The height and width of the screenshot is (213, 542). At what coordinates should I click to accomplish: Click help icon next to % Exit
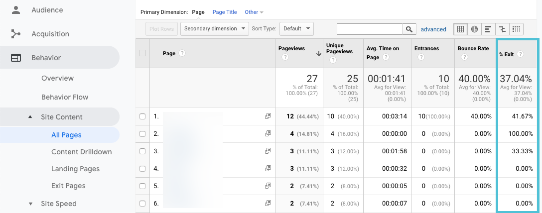tap(521, 54)
